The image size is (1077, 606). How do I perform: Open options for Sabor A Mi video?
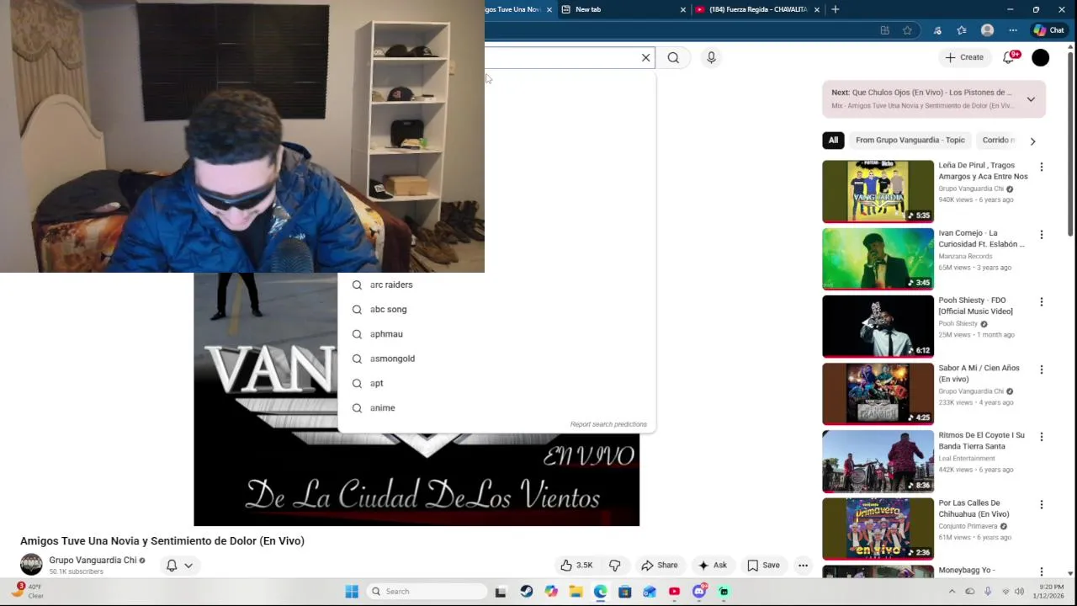point(1041,369)
